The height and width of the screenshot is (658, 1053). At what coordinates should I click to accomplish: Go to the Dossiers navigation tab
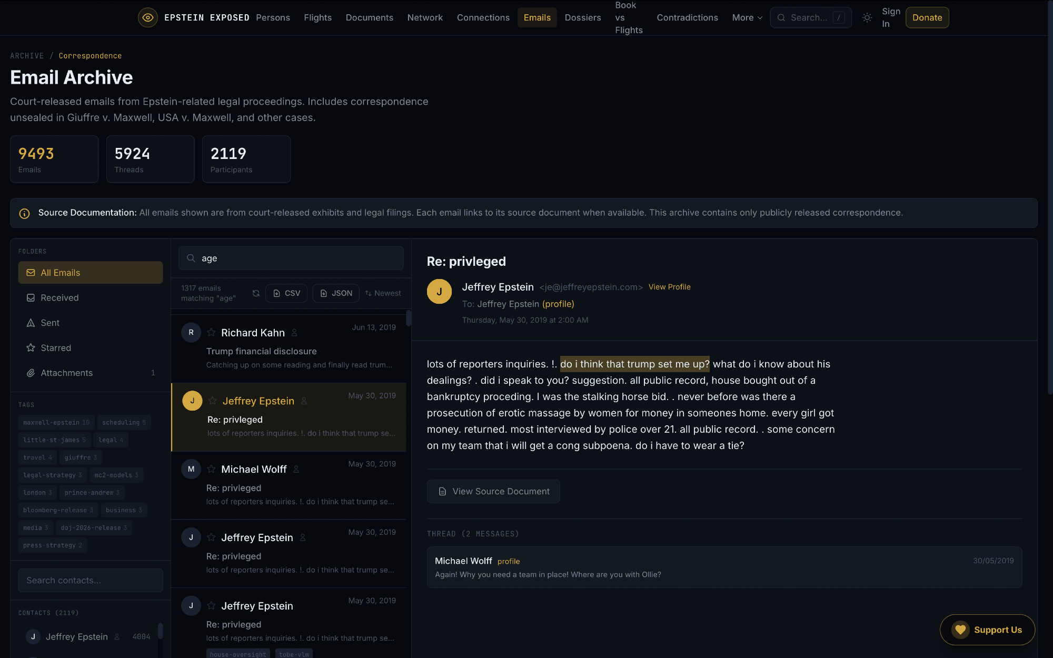click(582, 18)
